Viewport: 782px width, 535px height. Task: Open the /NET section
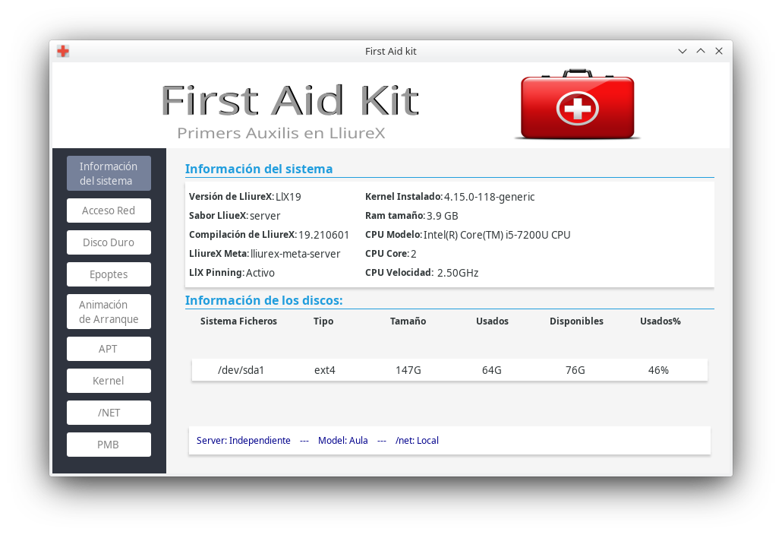(x=109, y=413)
